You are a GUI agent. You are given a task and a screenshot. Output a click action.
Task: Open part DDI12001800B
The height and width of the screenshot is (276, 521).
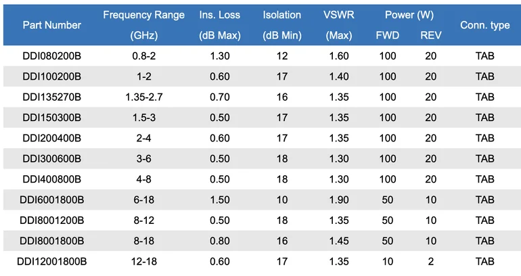52,261
